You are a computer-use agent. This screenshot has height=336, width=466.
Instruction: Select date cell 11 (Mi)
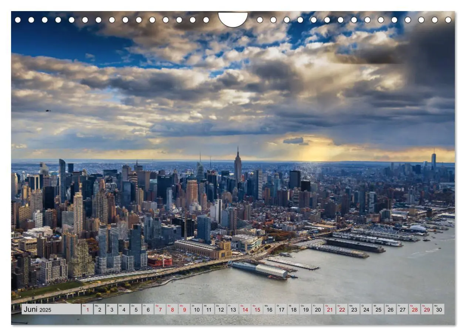[209, 309]
